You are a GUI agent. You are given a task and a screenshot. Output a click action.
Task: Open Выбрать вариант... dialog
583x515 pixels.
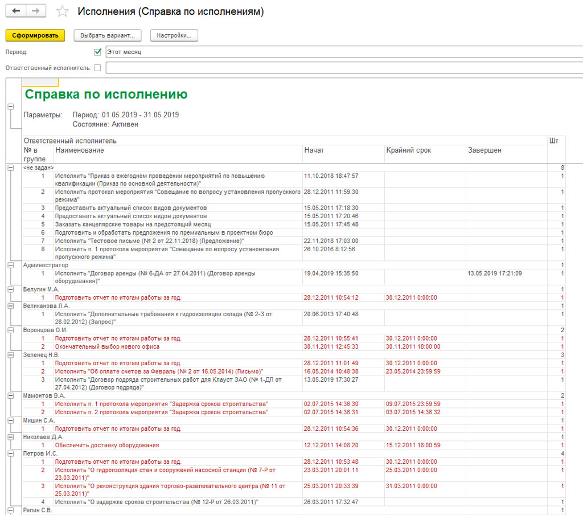click(107, 35)
